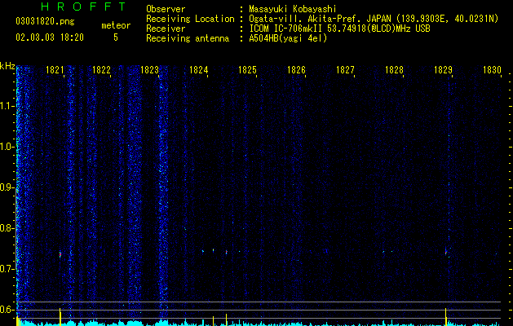Click the Receiving antenna label
Viewport: 513px width, 326px height.
coord(188,38)
